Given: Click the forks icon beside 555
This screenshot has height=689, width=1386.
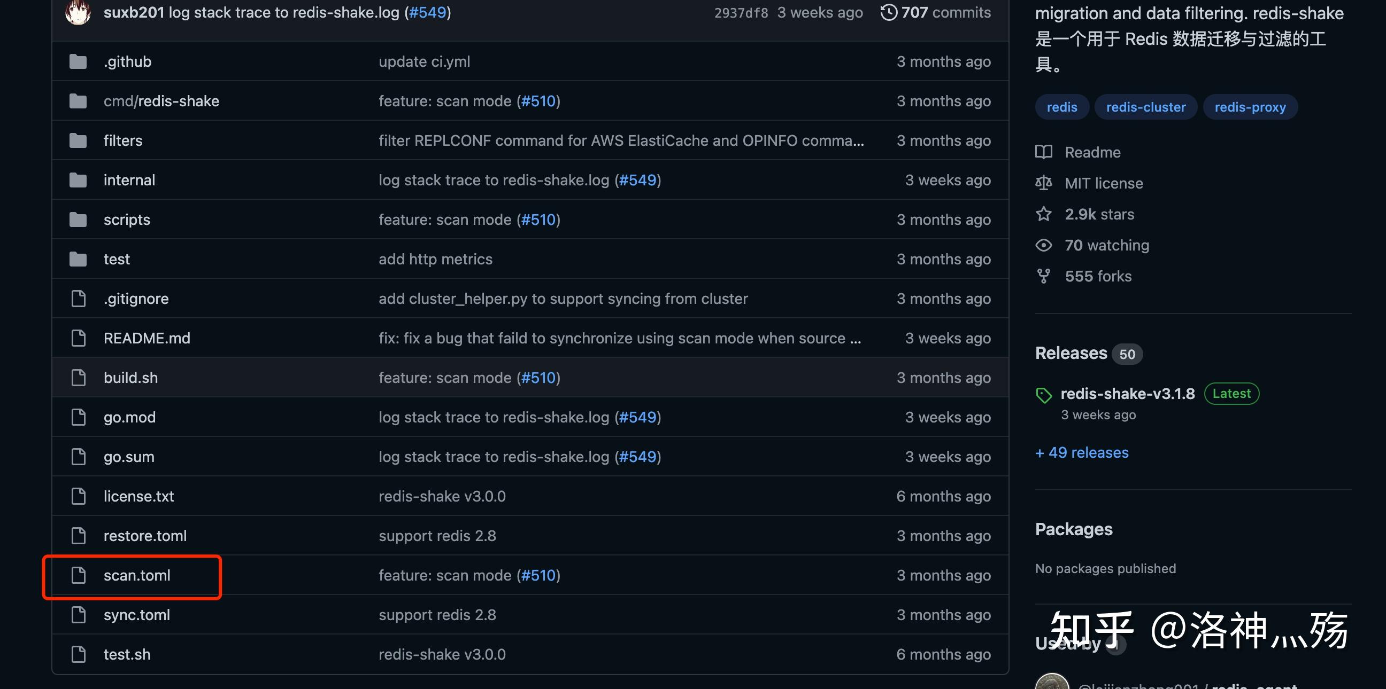Looking at the screenshot, I should pyautogui.click(x=1043, y=276).
